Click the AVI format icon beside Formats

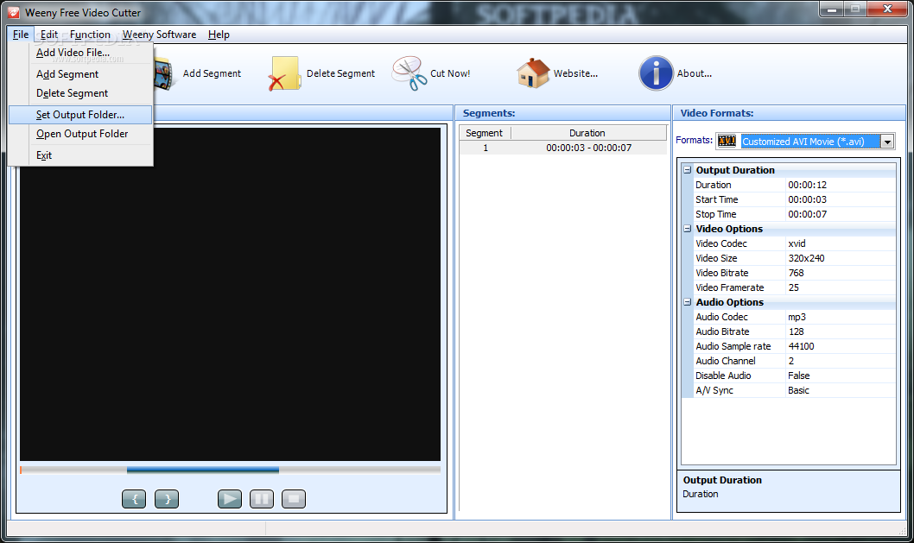point(727,141)
